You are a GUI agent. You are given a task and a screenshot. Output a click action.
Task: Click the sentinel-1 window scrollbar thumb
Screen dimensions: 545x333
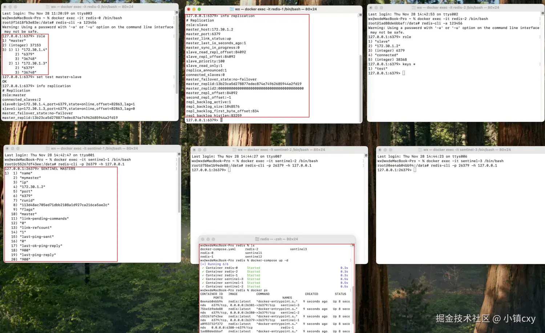click(179, 185)
